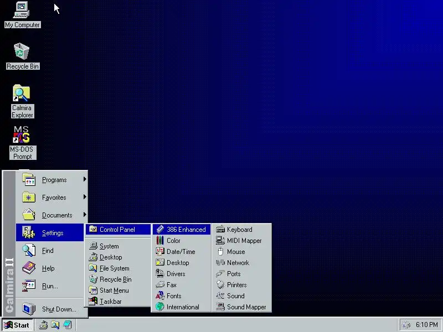Open Date/Time in the Control Panel menu
Screen dimensions: 443x332
click(182, 252)
